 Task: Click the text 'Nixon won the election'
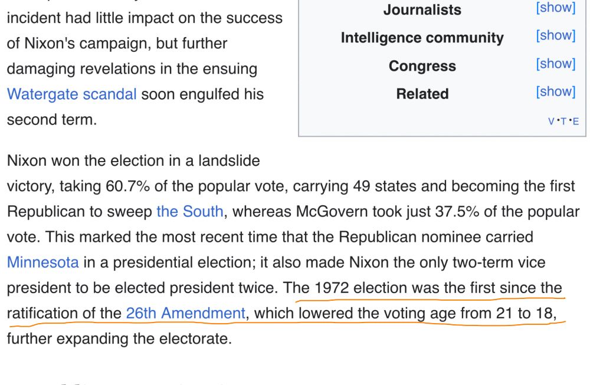coord(86,160)
